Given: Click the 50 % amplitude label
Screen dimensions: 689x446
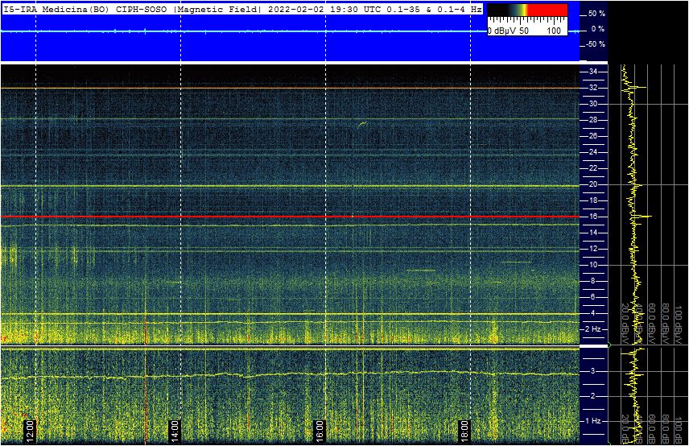Looking at the screenshot, I should click(x=596, y=14).
